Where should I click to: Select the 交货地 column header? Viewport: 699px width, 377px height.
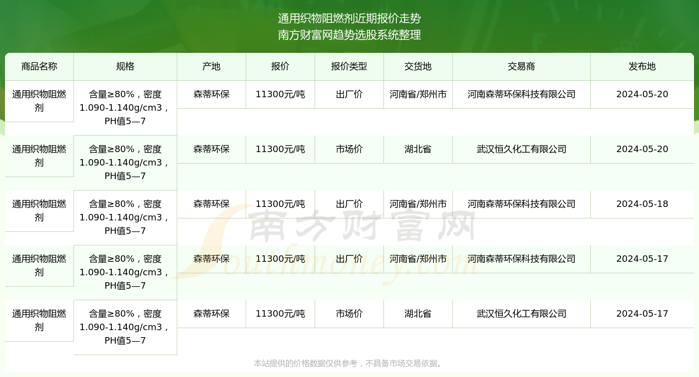tap(418, 67)
